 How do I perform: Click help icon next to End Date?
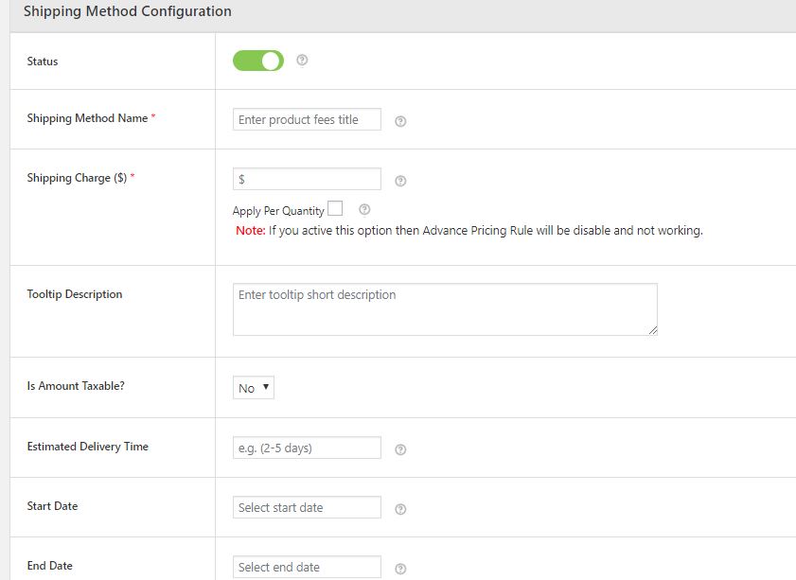(x=400, y=569)
